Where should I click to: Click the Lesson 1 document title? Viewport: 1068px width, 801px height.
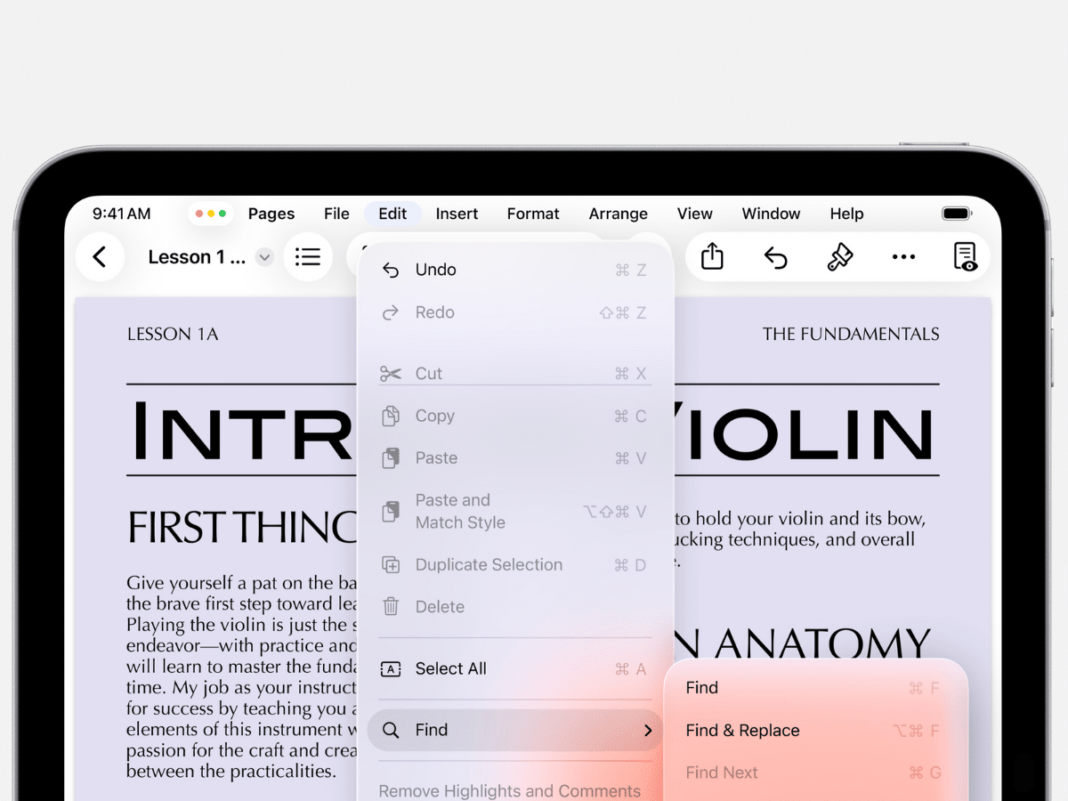coord(197,257)
